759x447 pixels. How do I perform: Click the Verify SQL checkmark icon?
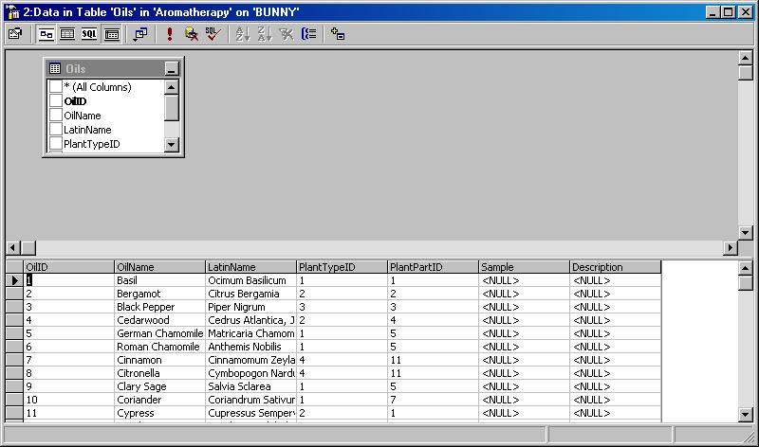pos(213,33)
